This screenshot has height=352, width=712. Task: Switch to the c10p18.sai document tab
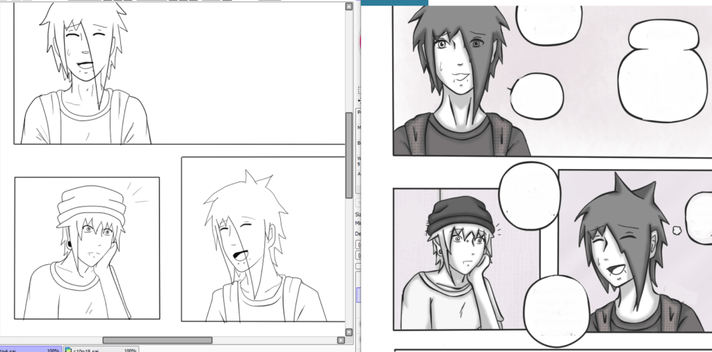point(101,349)
